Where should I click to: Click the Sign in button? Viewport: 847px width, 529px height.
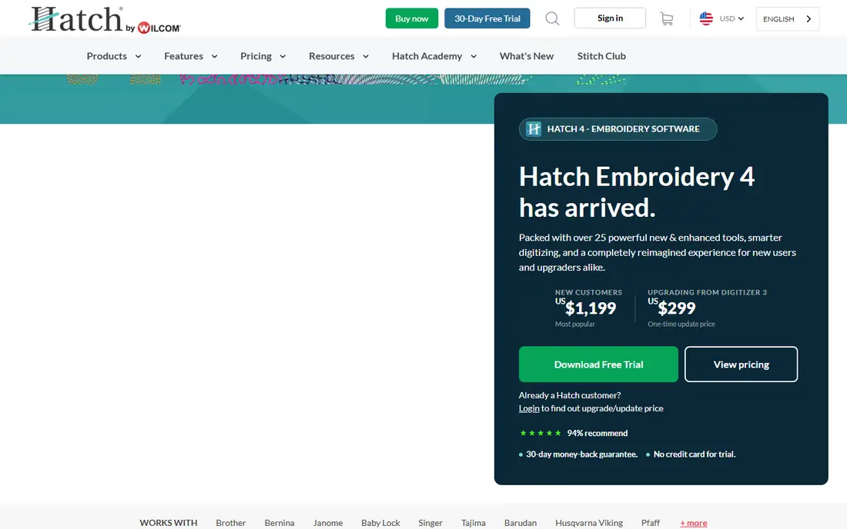pos(610,18)
